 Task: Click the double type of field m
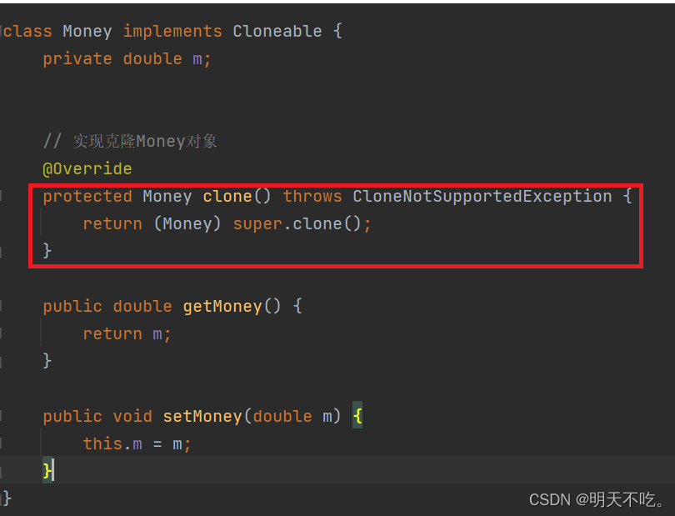[x=152, y=58]
